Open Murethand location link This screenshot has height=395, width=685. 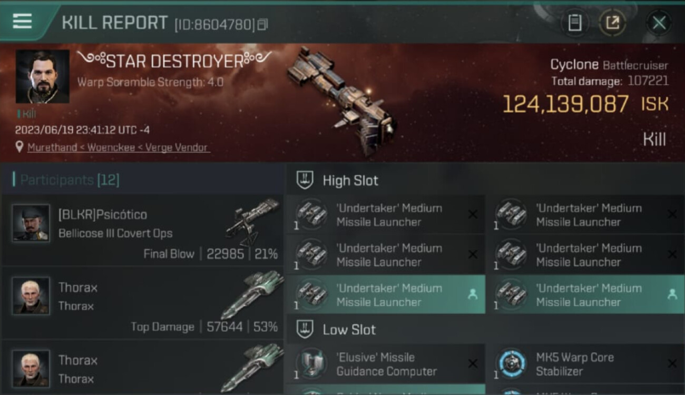click(x=119, y=147)
